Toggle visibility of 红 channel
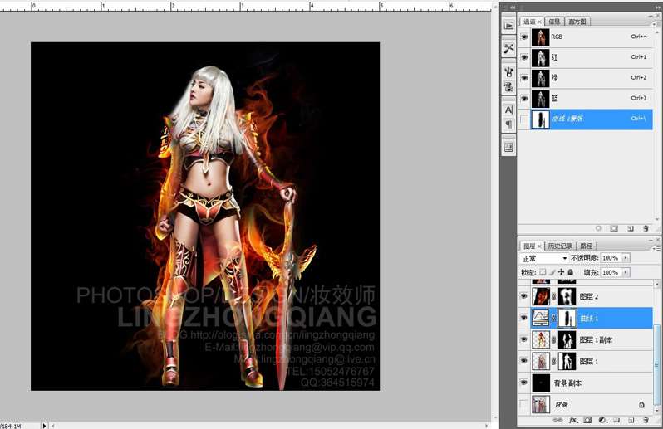Image resolution: width=663 pixels, height=429 pixels. 524,57
